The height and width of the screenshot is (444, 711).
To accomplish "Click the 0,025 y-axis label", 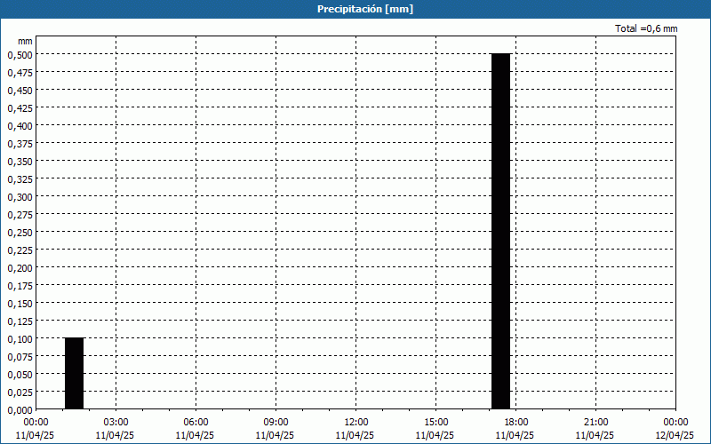I will [20, 392].
